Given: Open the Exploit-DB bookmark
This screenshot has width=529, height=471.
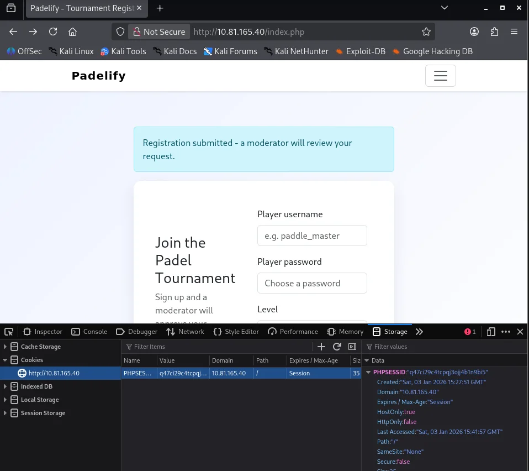Looking at the screenshot, I should click(x=361, y=51).
